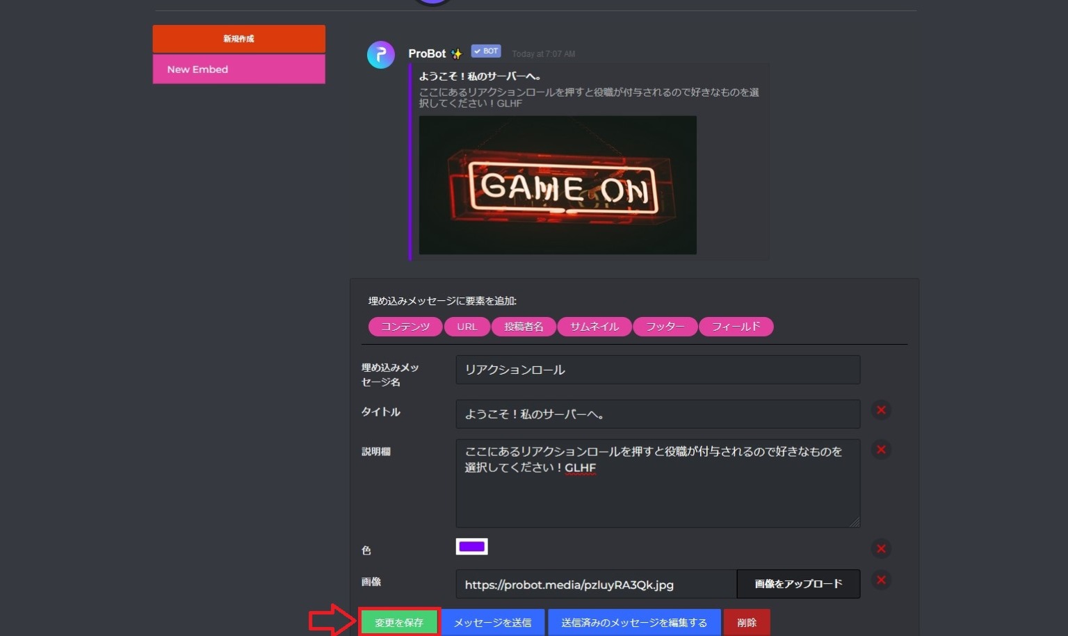The width and height of the screenshot is (1068, 636).
Task: Remove the 説明欄 field with its red X
Action: tap(880, 450)
